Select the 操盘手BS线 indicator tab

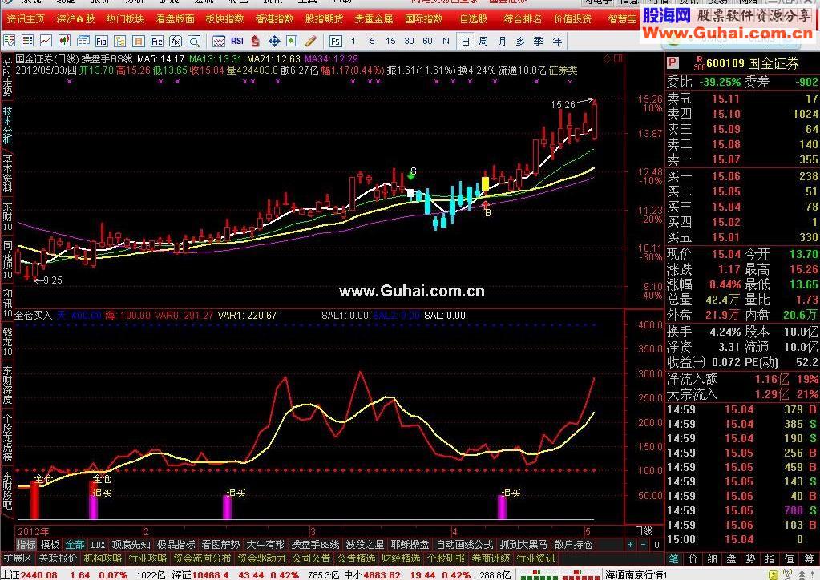click(x=315, y=545)
